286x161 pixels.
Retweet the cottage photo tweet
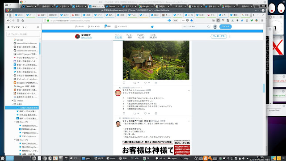pos(135,83)
